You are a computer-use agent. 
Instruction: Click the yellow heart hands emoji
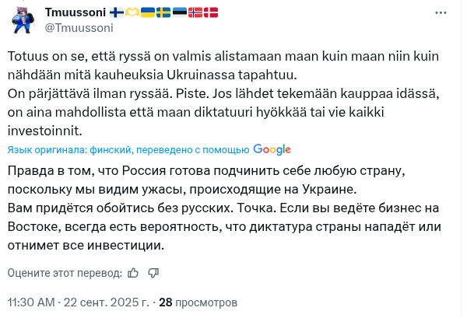click(132, 12)
